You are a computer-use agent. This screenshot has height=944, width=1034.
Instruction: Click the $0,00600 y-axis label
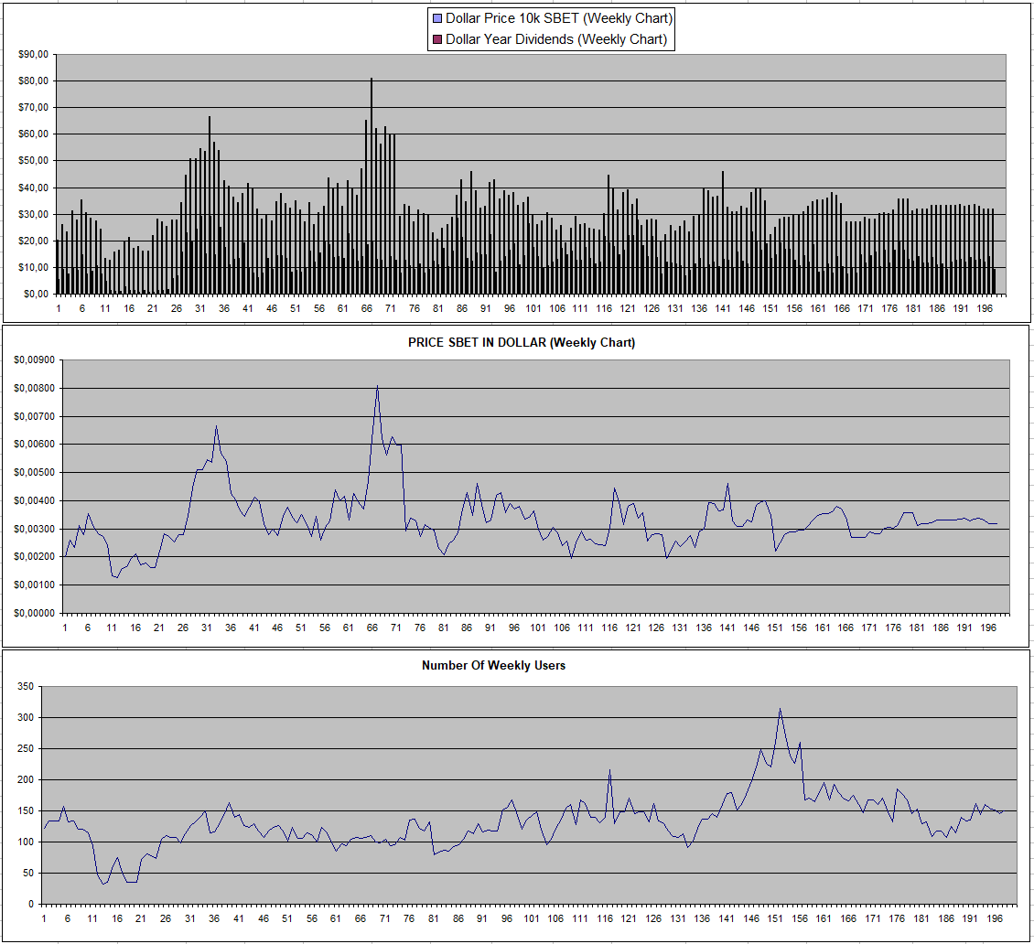click(x=34, y=445)
